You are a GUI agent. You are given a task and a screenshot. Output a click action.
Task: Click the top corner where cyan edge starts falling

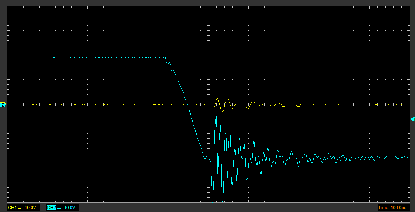pyautogui.click(x=165, y=56)
